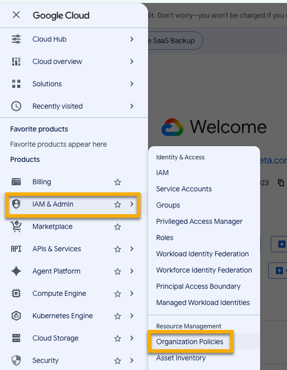Close the Google Cloud navigation menu
The width and height of the screenshot is (287, 370).
click(16, 15)
